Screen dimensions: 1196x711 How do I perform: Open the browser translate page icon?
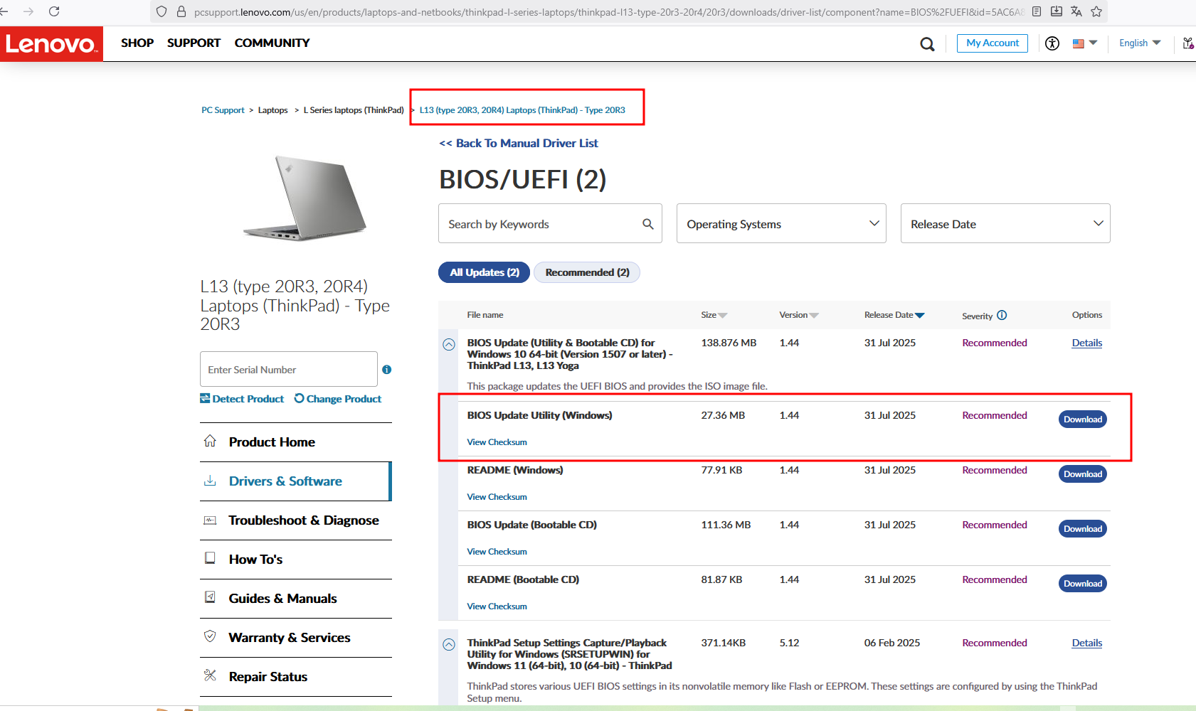[x=1076, y=11]
